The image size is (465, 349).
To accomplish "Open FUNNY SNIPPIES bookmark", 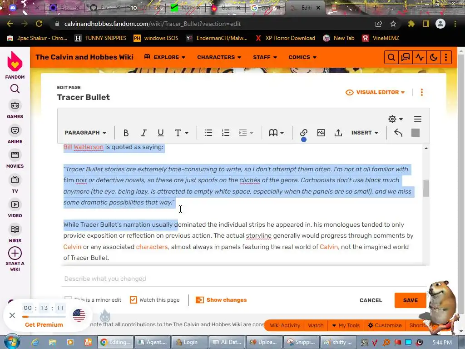I will point(100,38).
